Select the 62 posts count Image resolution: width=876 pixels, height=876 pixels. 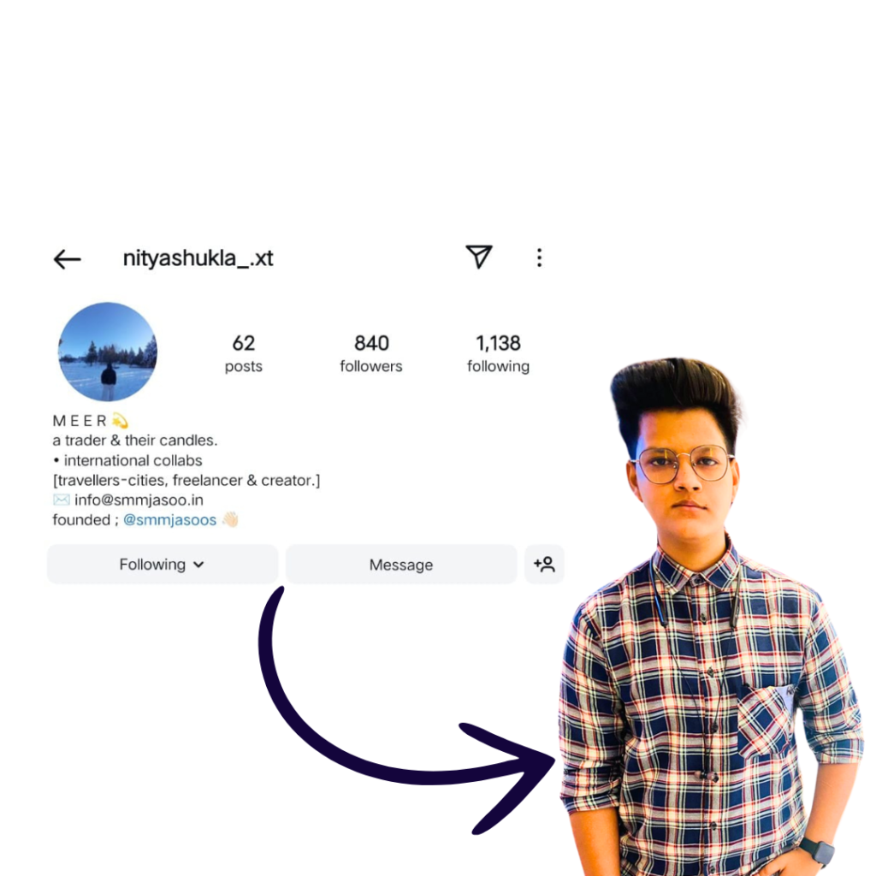click(244, 353)
